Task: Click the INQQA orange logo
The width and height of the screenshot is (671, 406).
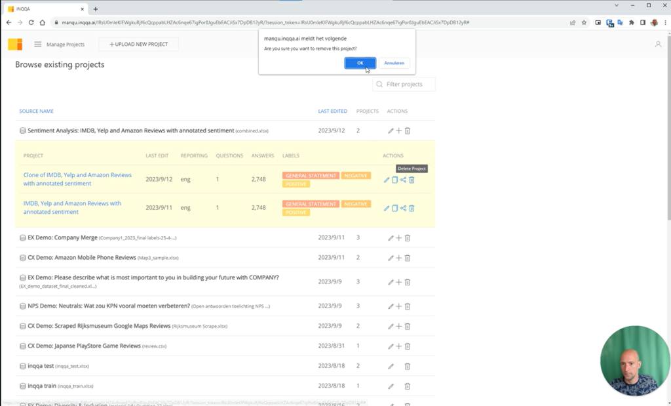Action: 15,44
